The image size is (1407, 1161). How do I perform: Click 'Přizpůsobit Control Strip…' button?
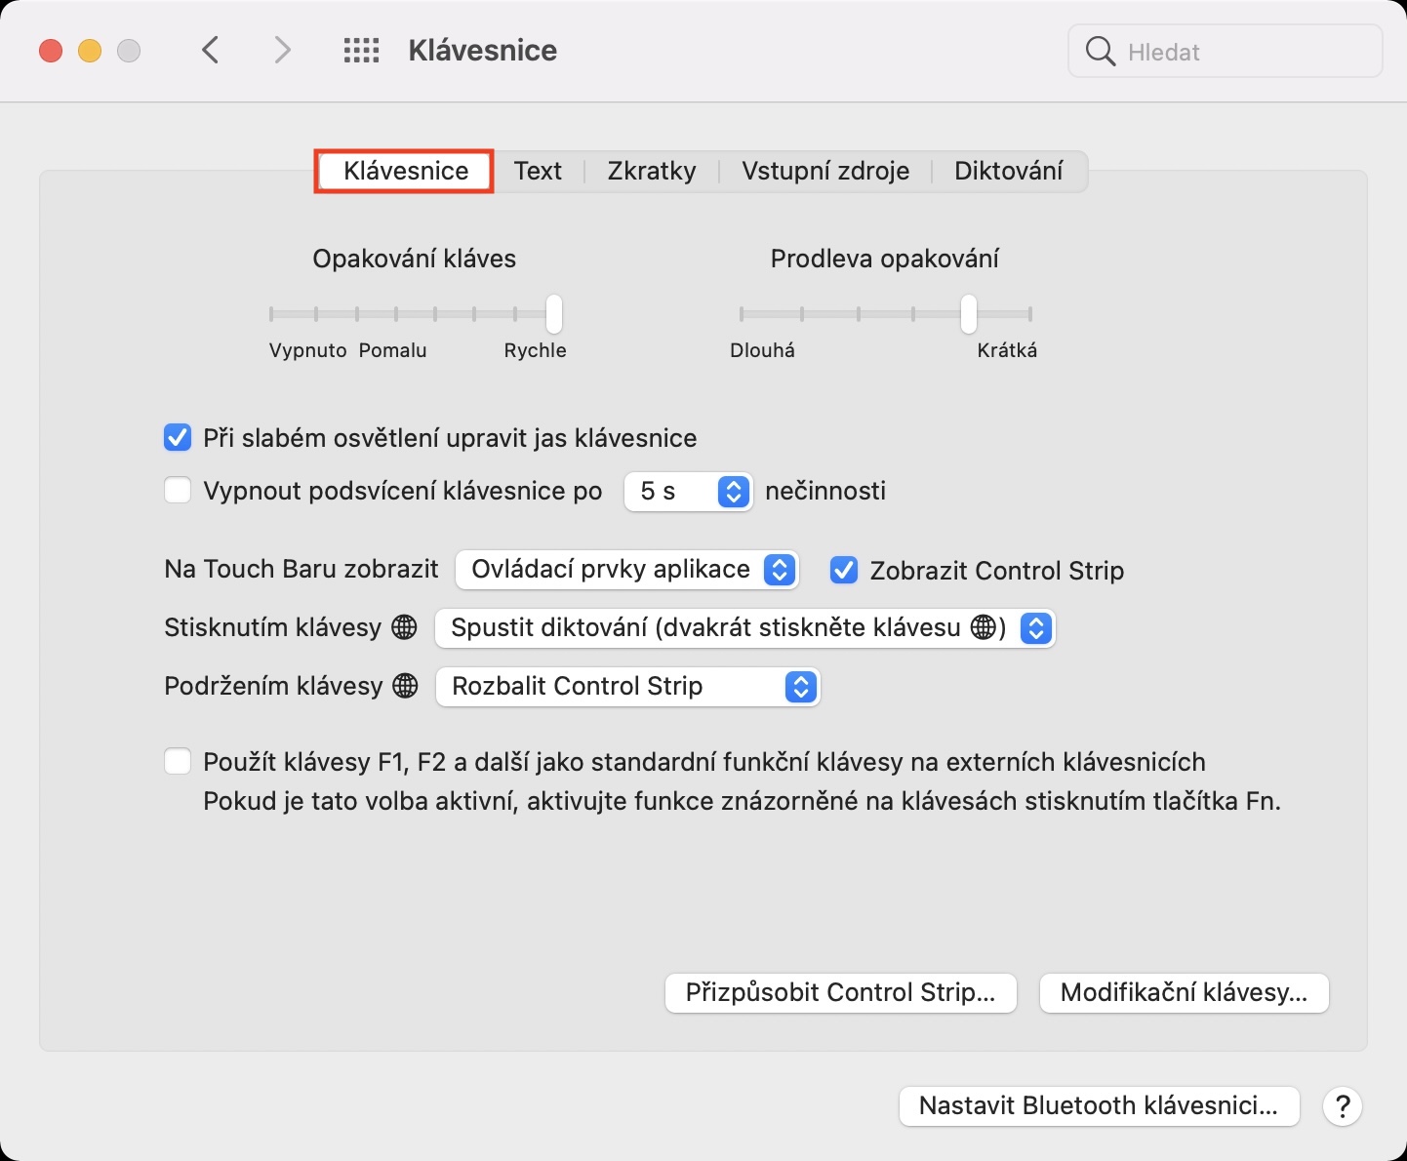(840, 993)
